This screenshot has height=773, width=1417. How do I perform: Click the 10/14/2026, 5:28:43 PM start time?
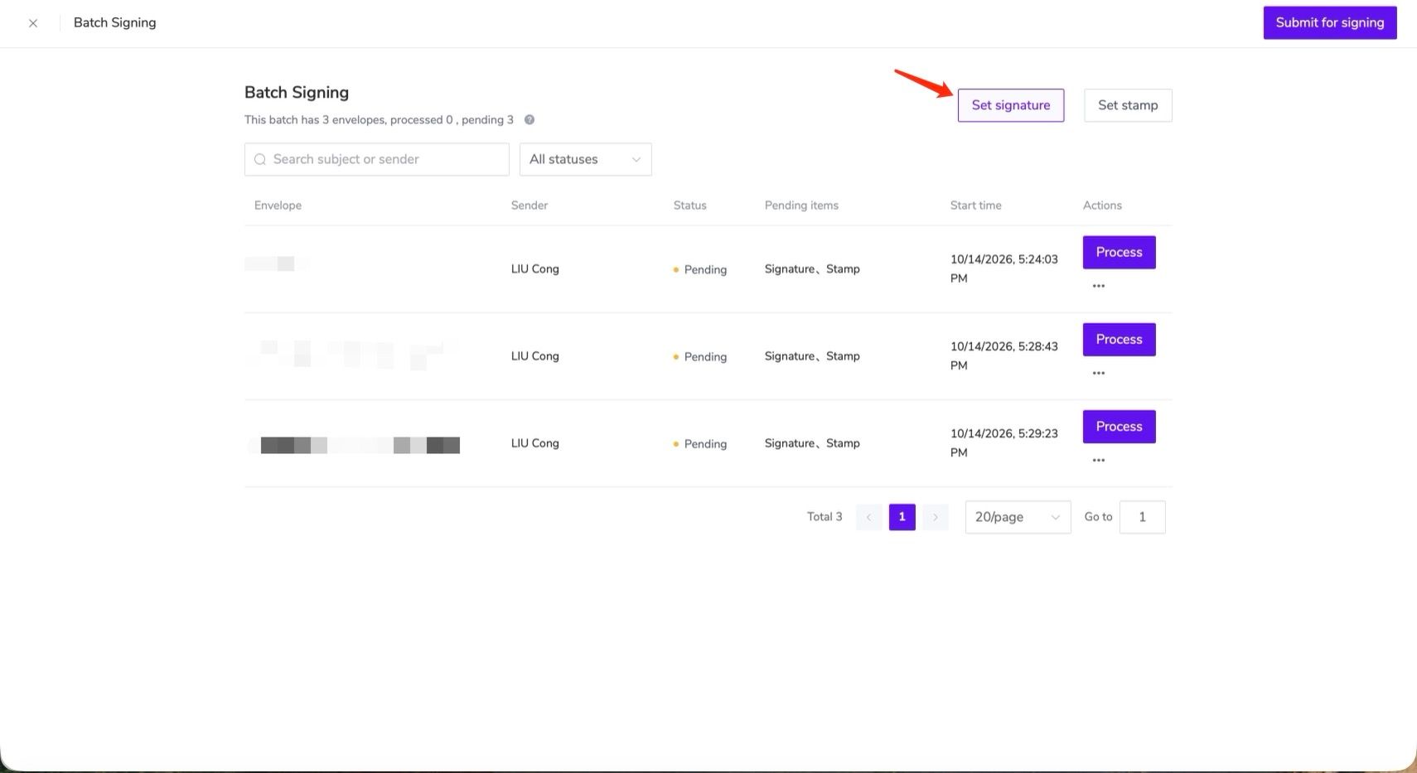pos(1004,355)
